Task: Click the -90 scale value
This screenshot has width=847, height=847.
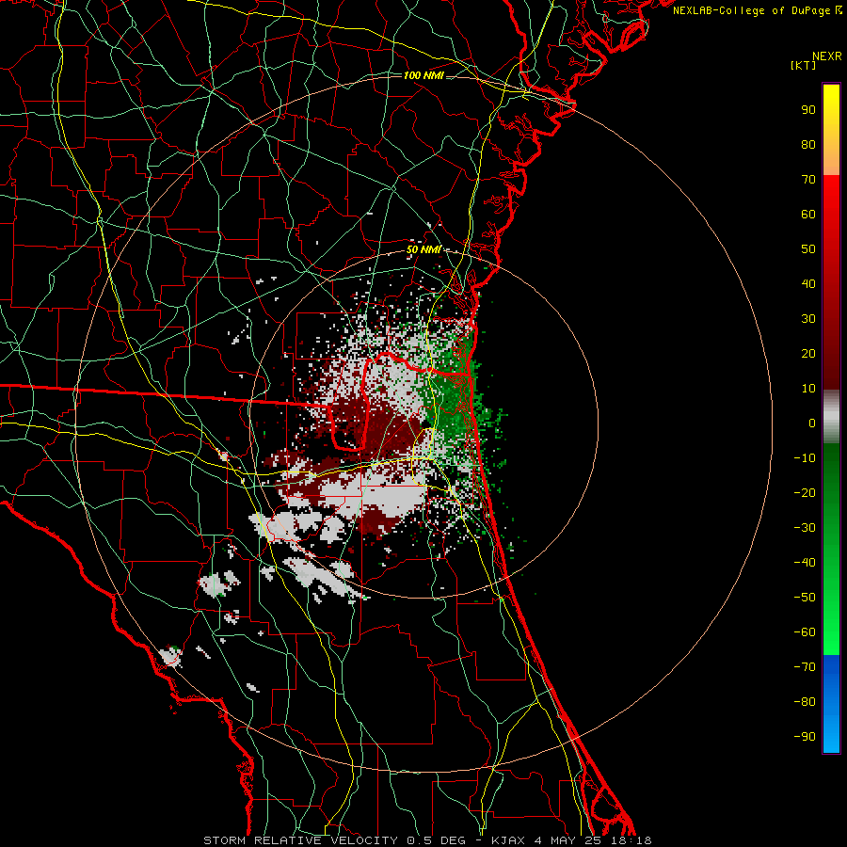Action: click(805, 737)
